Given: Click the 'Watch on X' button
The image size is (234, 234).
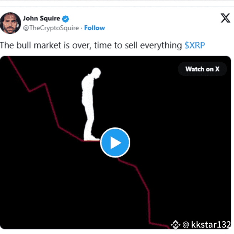Looking at the screenshot, I should (202, 69).
